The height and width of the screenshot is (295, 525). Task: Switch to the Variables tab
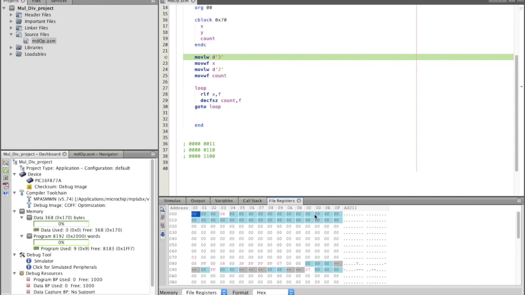tap(224, 201)
